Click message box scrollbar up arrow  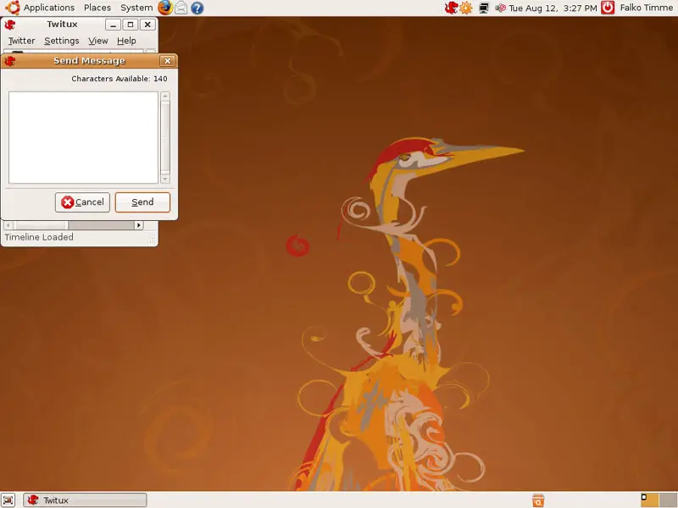tap(165, 96)
